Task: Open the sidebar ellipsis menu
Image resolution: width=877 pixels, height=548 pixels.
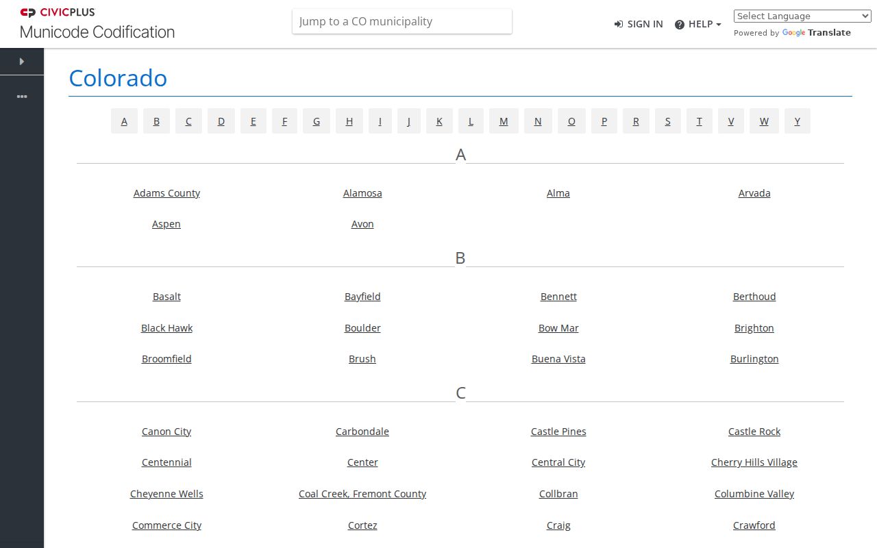Action: point(22,97)
